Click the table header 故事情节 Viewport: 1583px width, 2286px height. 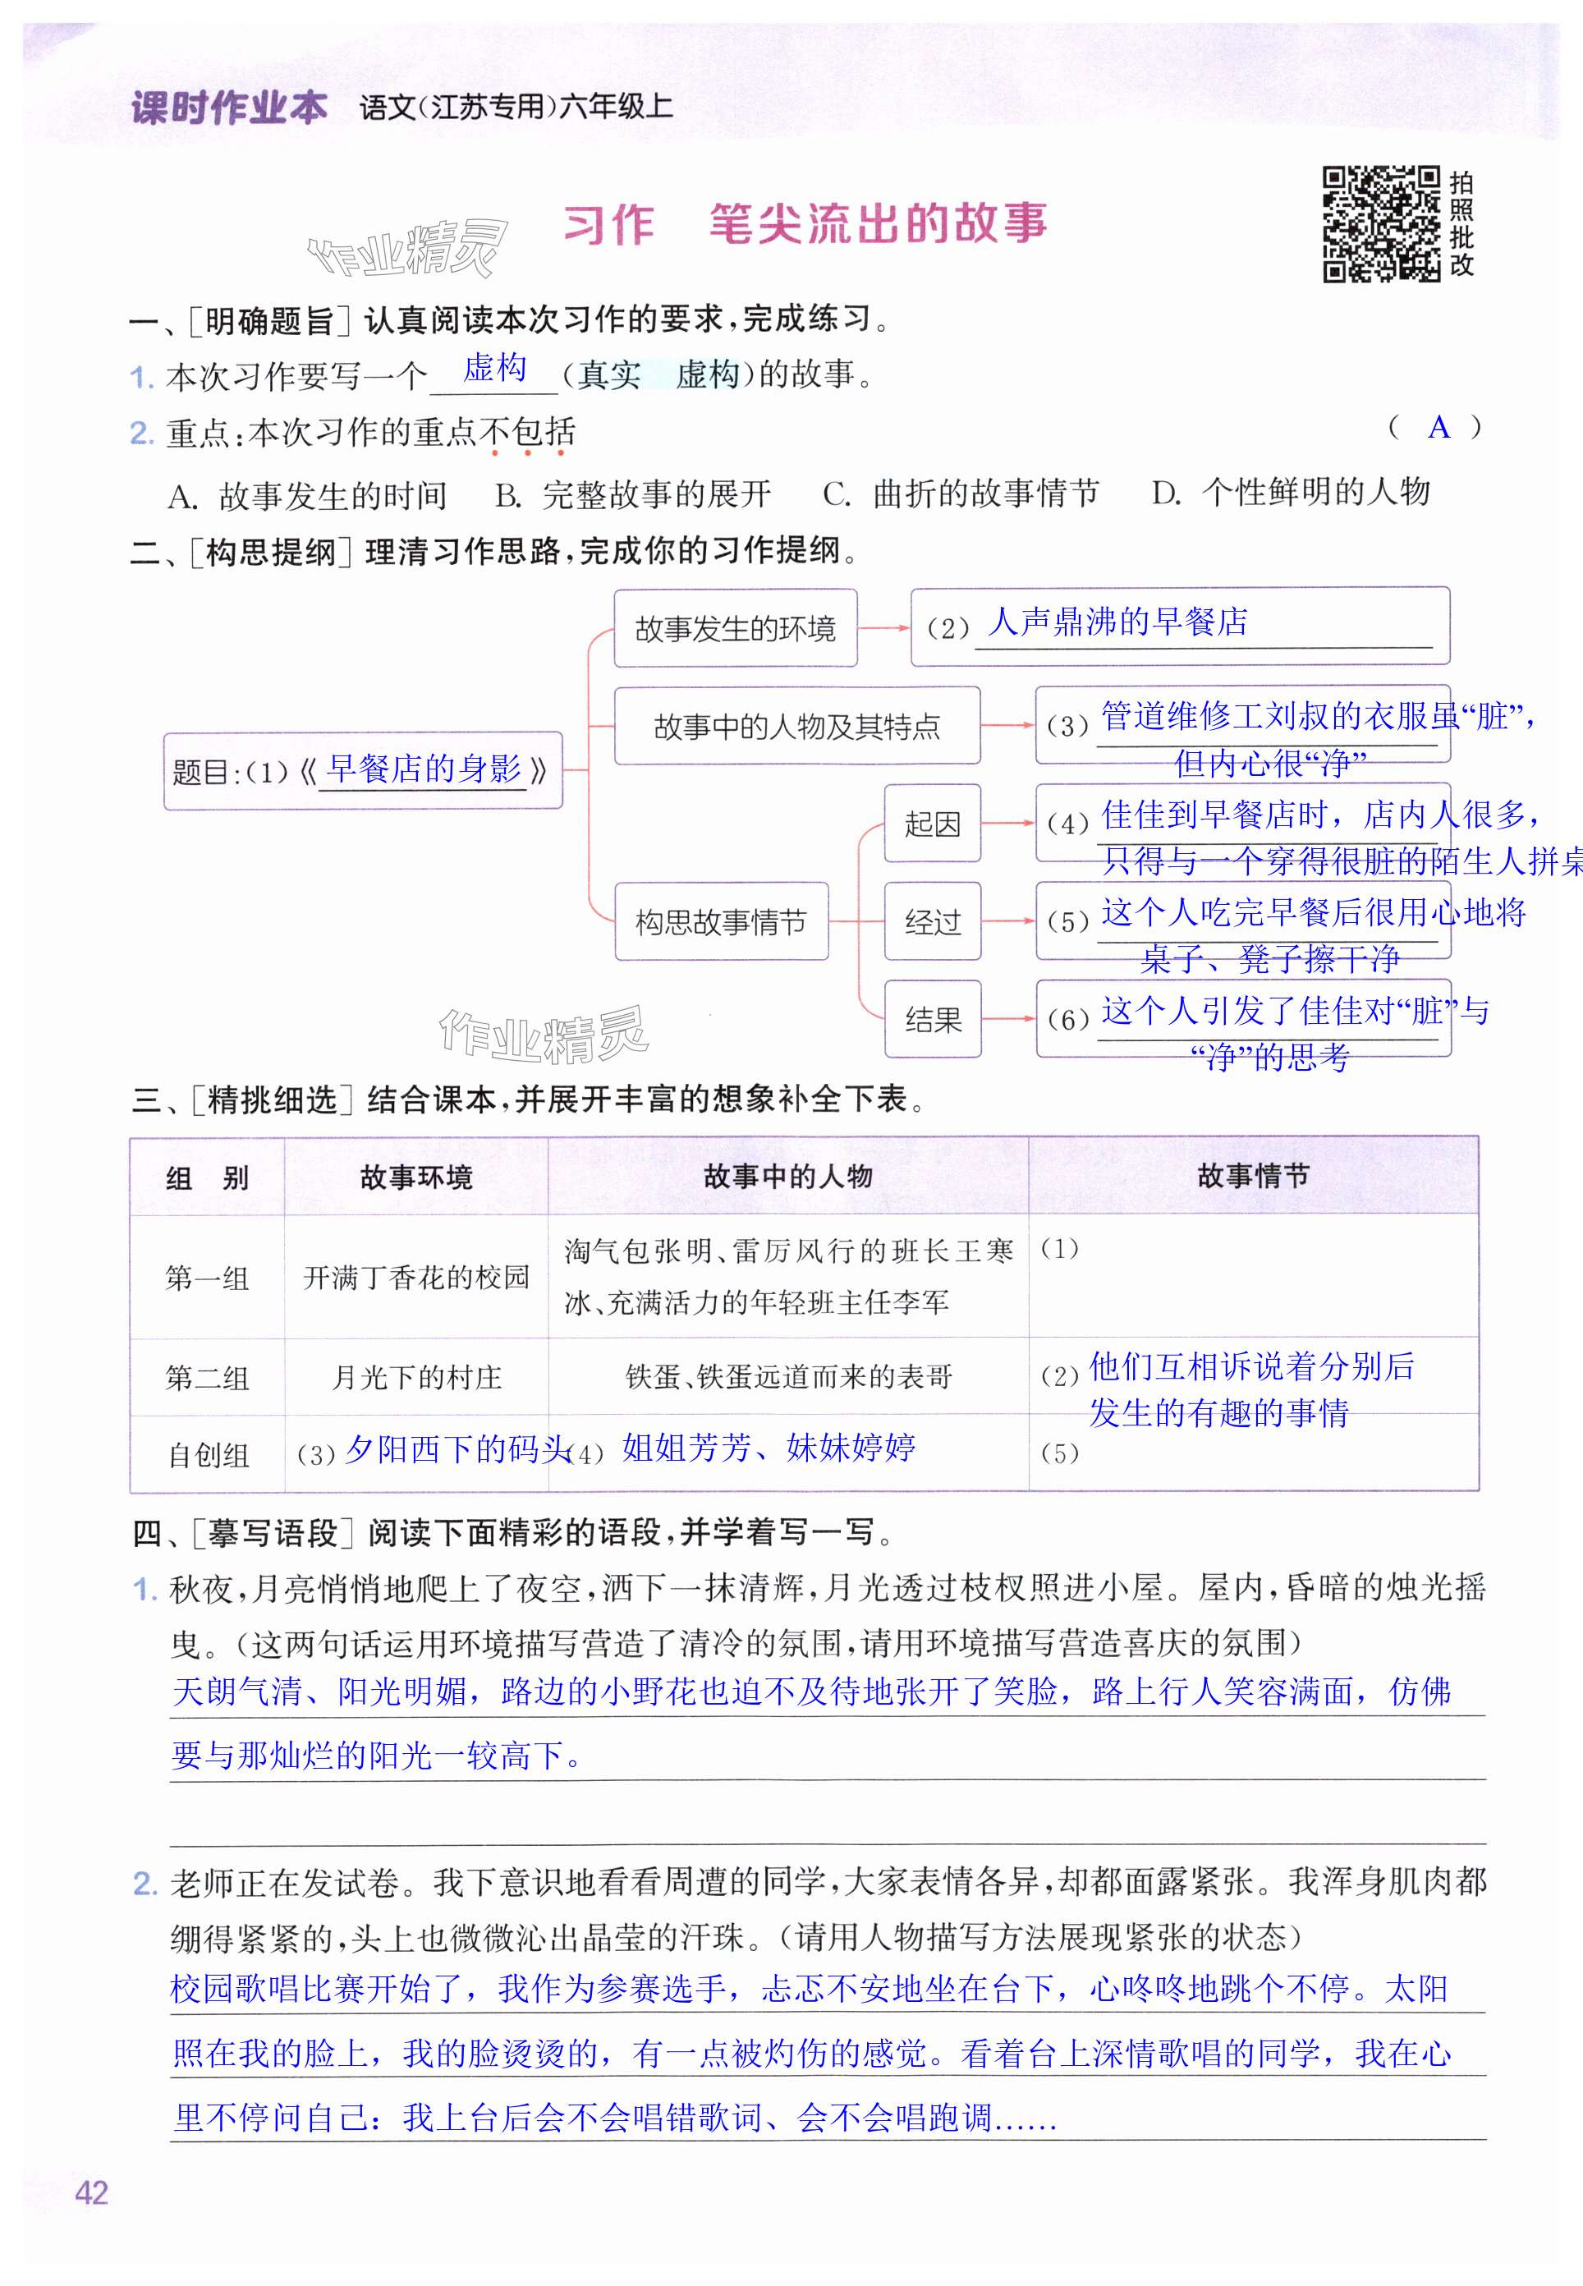(1253, 1175)
